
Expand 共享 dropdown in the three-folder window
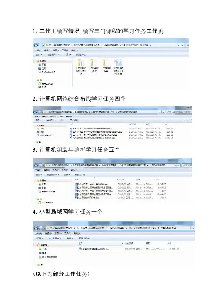click(68, 55)
